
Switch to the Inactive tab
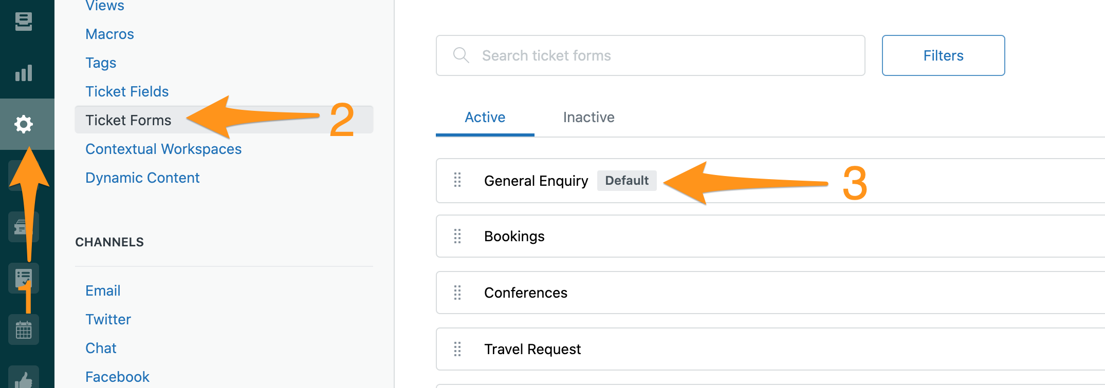point(588,118)
